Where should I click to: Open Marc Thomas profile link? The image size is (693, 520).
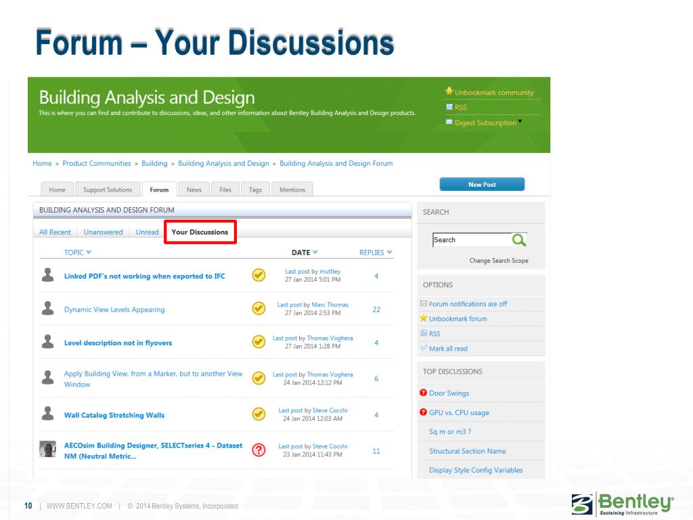tap(330, 305)
